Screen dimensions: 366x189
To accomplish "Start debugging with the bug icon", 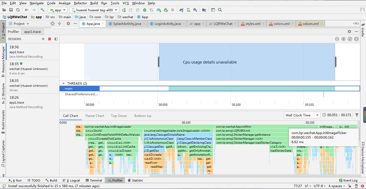I will pyautogui.click(x=145, y=10).
